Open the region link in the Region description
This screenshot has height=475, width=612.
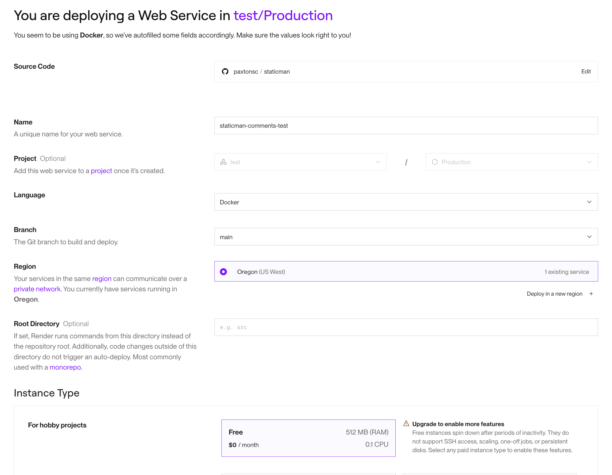pyautogui.click(x=102, y=279)
